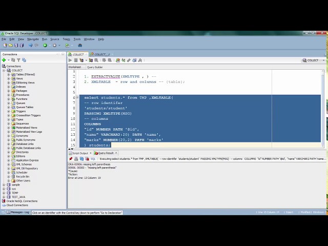Click the editor vertical scrollbar
The image size is (328, 246).
click(x=322, y=109)
